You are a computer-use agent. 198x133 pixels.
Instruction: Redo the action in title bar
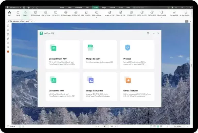click(x=37, y=7)
